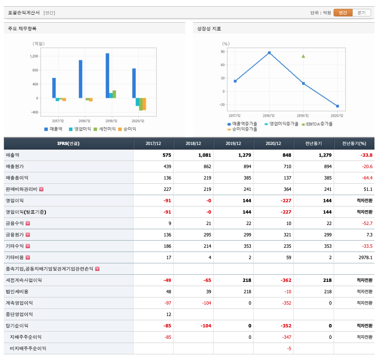This screenshot has height=359, width=377.
Task: Toggle EBITDA증가율 legend triangle marker
Action: pyautogui.click(x=303, y=124)
